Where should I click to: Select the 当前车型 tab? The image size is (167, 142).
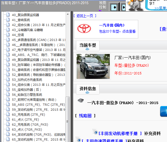pos(88,46)
